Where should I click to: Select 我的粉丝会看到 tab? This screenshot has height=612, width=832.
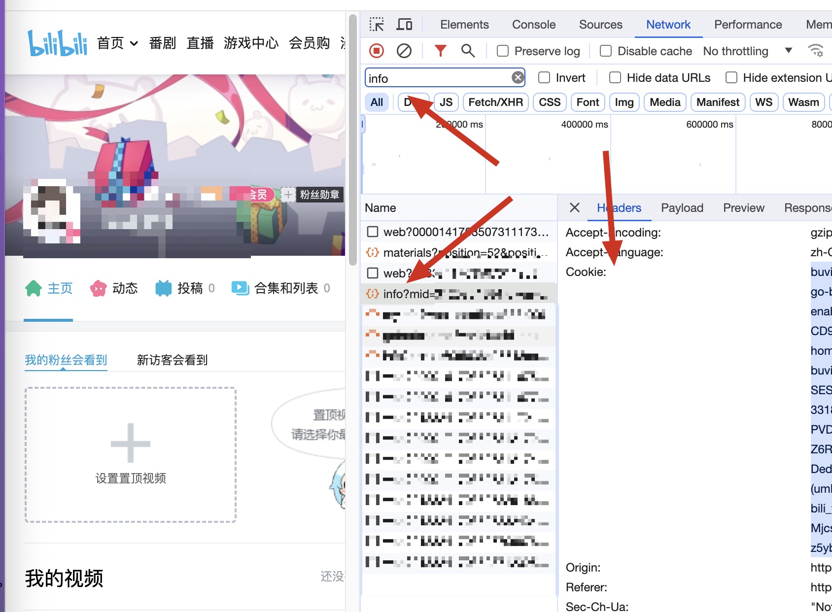[x=66, y=360]
